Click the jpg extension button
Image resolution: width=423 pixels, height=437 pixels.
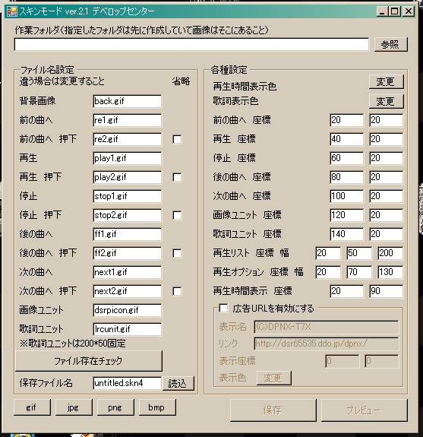[74, 407]
